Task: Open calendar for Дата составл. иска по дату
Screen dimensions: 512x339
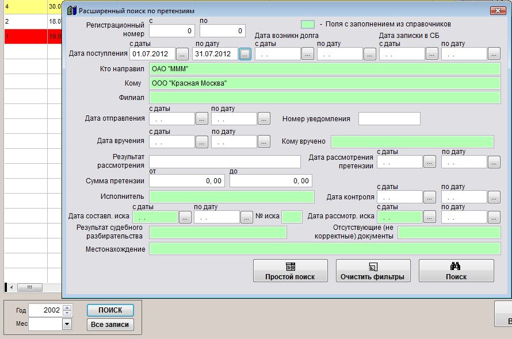Action: click(247, 217)
